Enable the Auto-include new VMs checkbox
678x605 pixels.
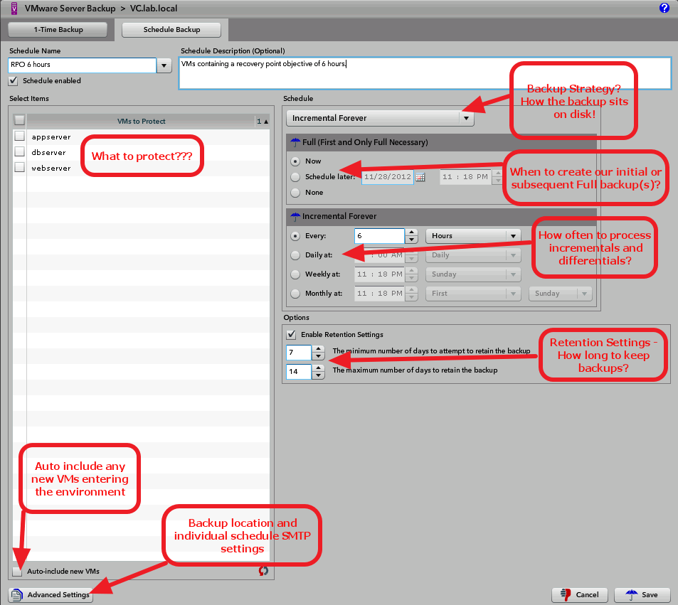[17, 572]
